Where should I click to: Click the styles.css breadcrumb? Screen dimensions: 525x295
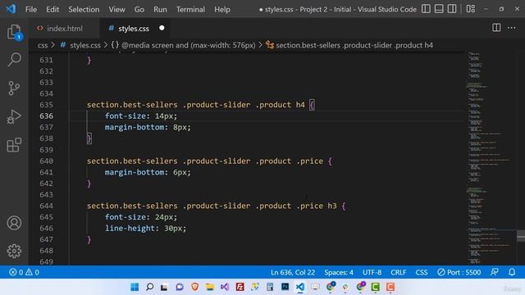tap(80, 45)
